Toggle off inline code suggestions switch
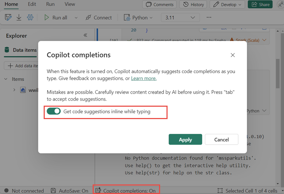284x194 pixels. click(x=54, y=111)
